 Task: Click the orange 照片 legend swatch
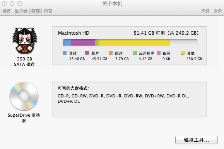coord(111,53)
